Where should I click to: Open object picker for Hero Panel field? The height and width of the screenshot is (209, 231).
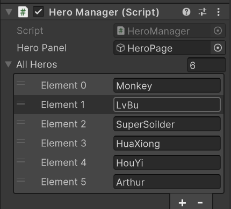218,48
